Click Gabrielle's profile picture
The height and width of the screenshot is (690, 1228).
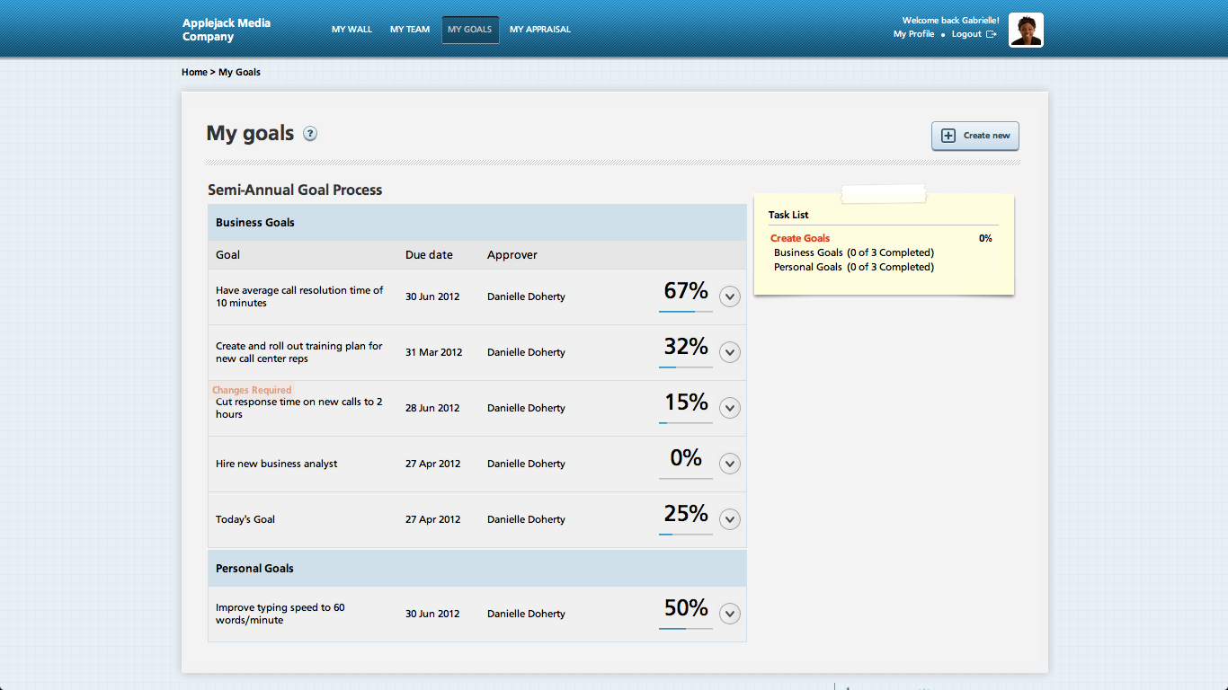(1025, 29)
